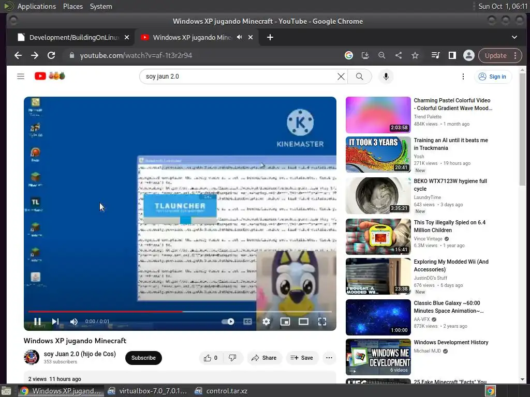Go back to the previous page

coord(18,55)
